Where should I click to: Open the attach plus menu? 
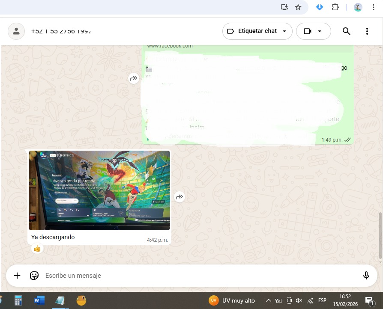[x=17, y=276]
